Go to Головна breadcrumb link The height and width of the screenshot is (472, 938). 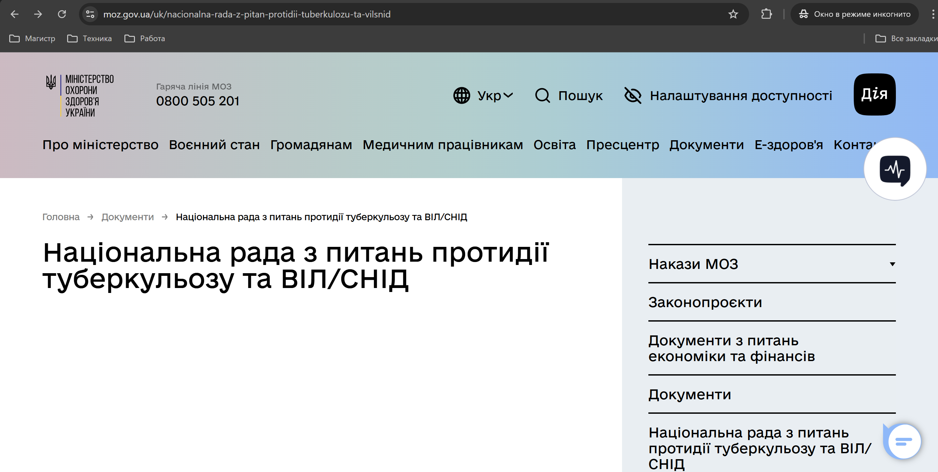[x=61, y=217]
